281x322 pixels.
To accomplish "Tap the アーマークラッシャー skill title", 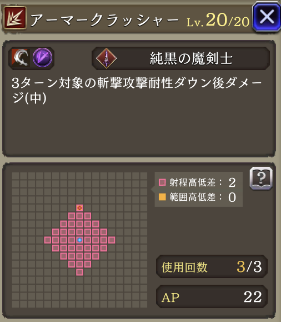I will [x=104, y=21].
